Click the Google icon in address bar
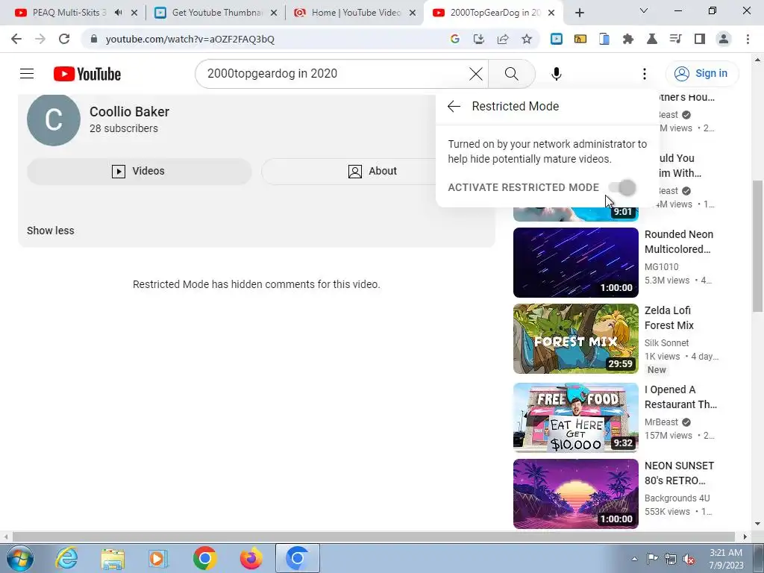 click(454, 39)
